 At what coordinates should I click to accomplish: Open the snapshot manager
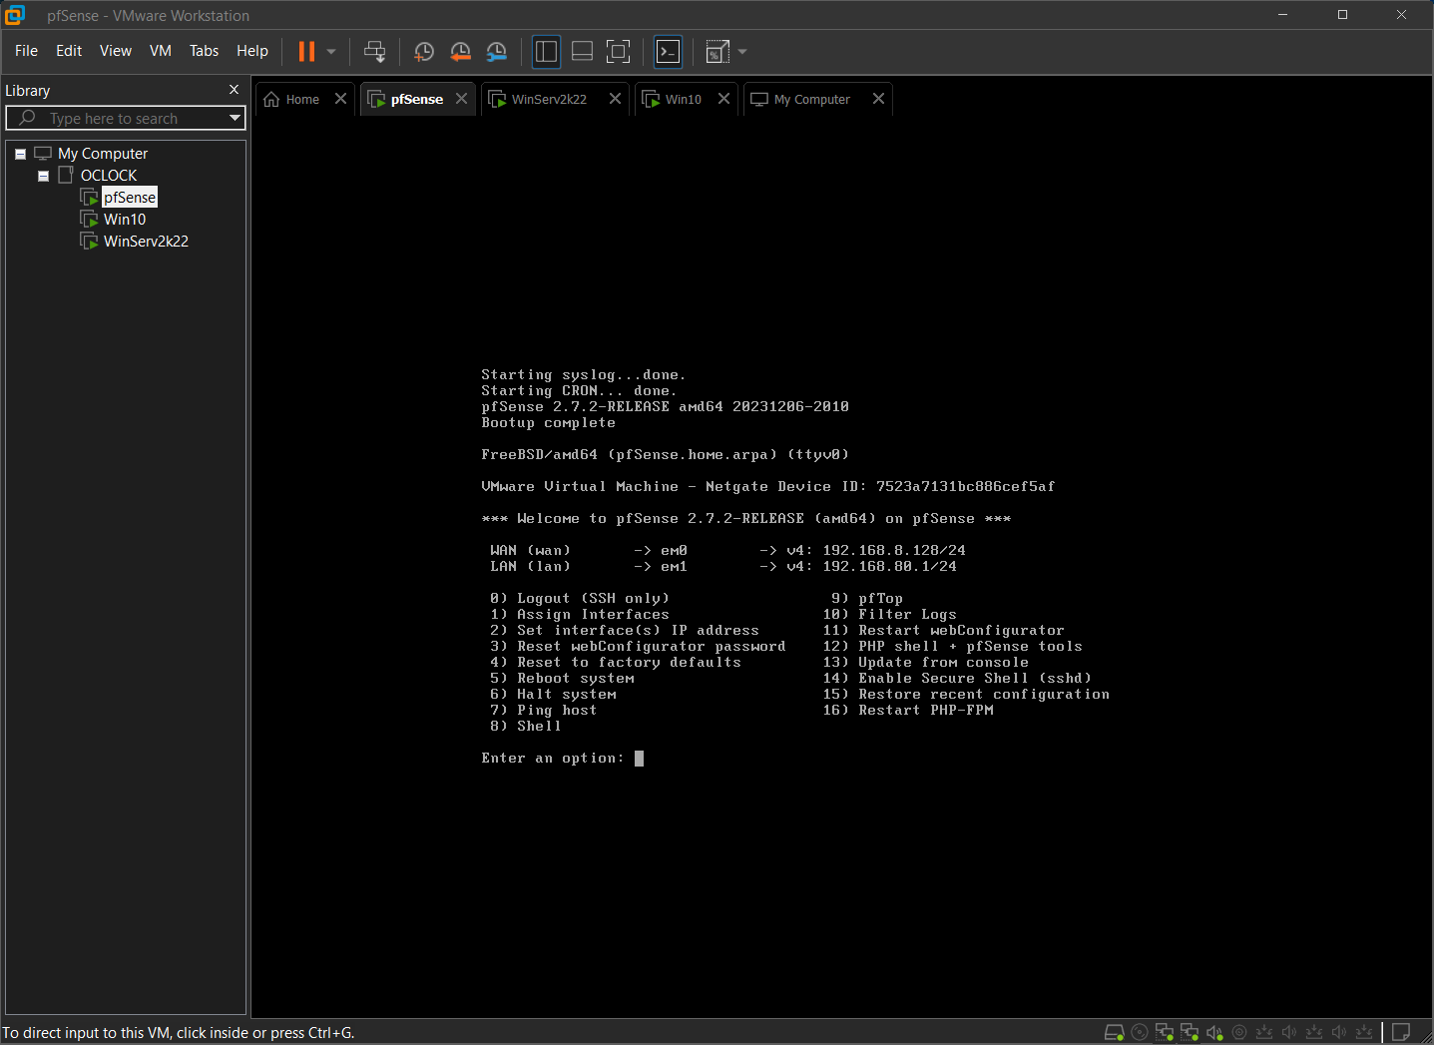(x=496, y=52)
